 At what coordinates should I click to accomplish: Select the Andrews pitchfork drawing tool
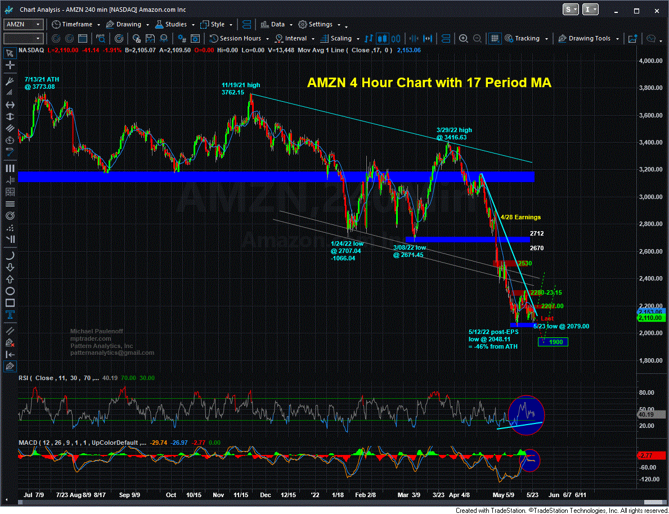(x=10, y=81)
